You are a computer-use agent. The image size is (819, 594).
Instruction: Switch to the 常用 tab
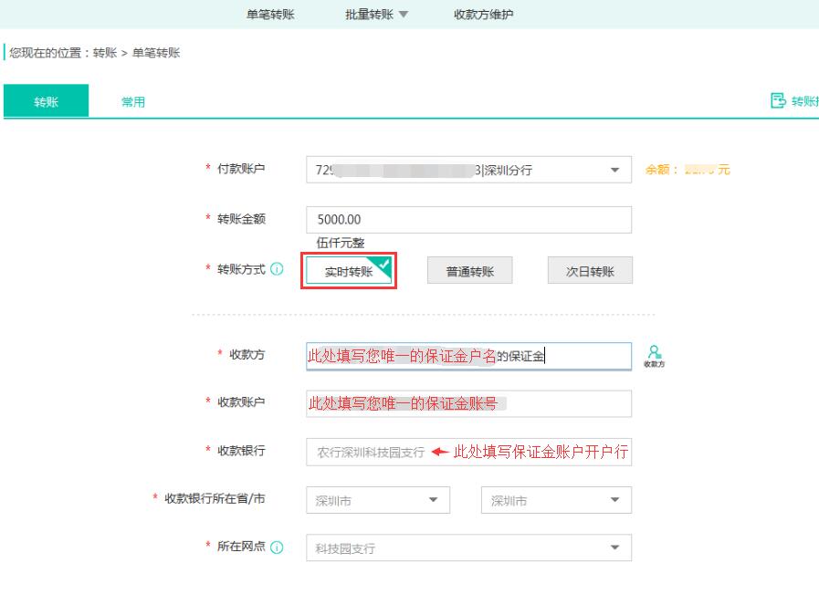pyautogui.click(x=133, y=101)
